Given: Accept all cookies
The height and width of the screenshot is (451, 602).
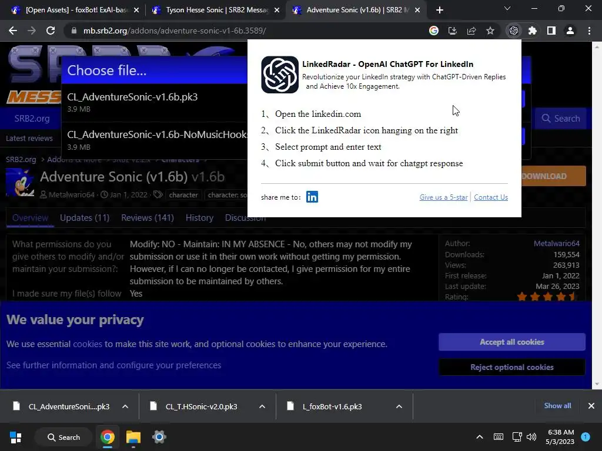Looking at the screenshot, I should pyautogui.click(x=512, y=342).
